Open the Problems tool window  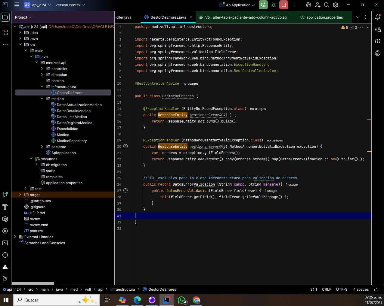(x=5, y=255)
